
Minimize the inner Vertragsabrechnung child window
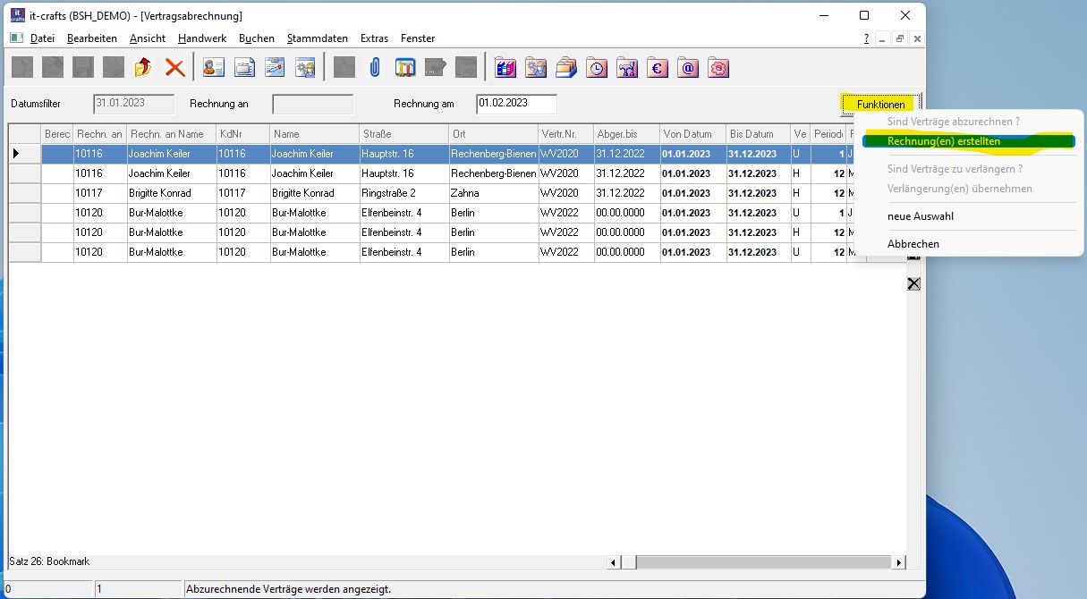pos(882,38)
